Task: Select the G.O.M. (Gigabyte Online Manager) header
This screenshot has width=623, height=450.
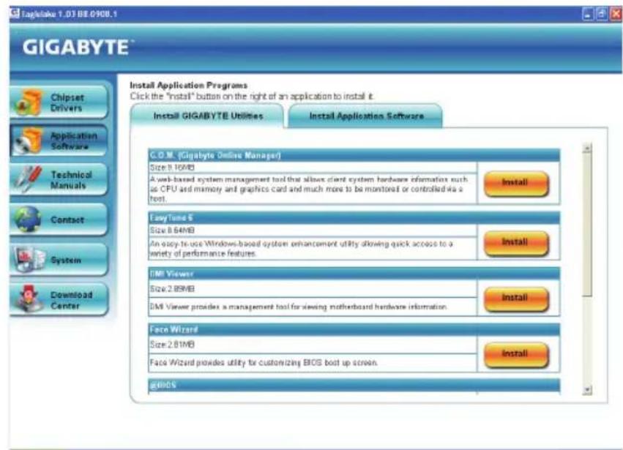Action: click(354, 155)
